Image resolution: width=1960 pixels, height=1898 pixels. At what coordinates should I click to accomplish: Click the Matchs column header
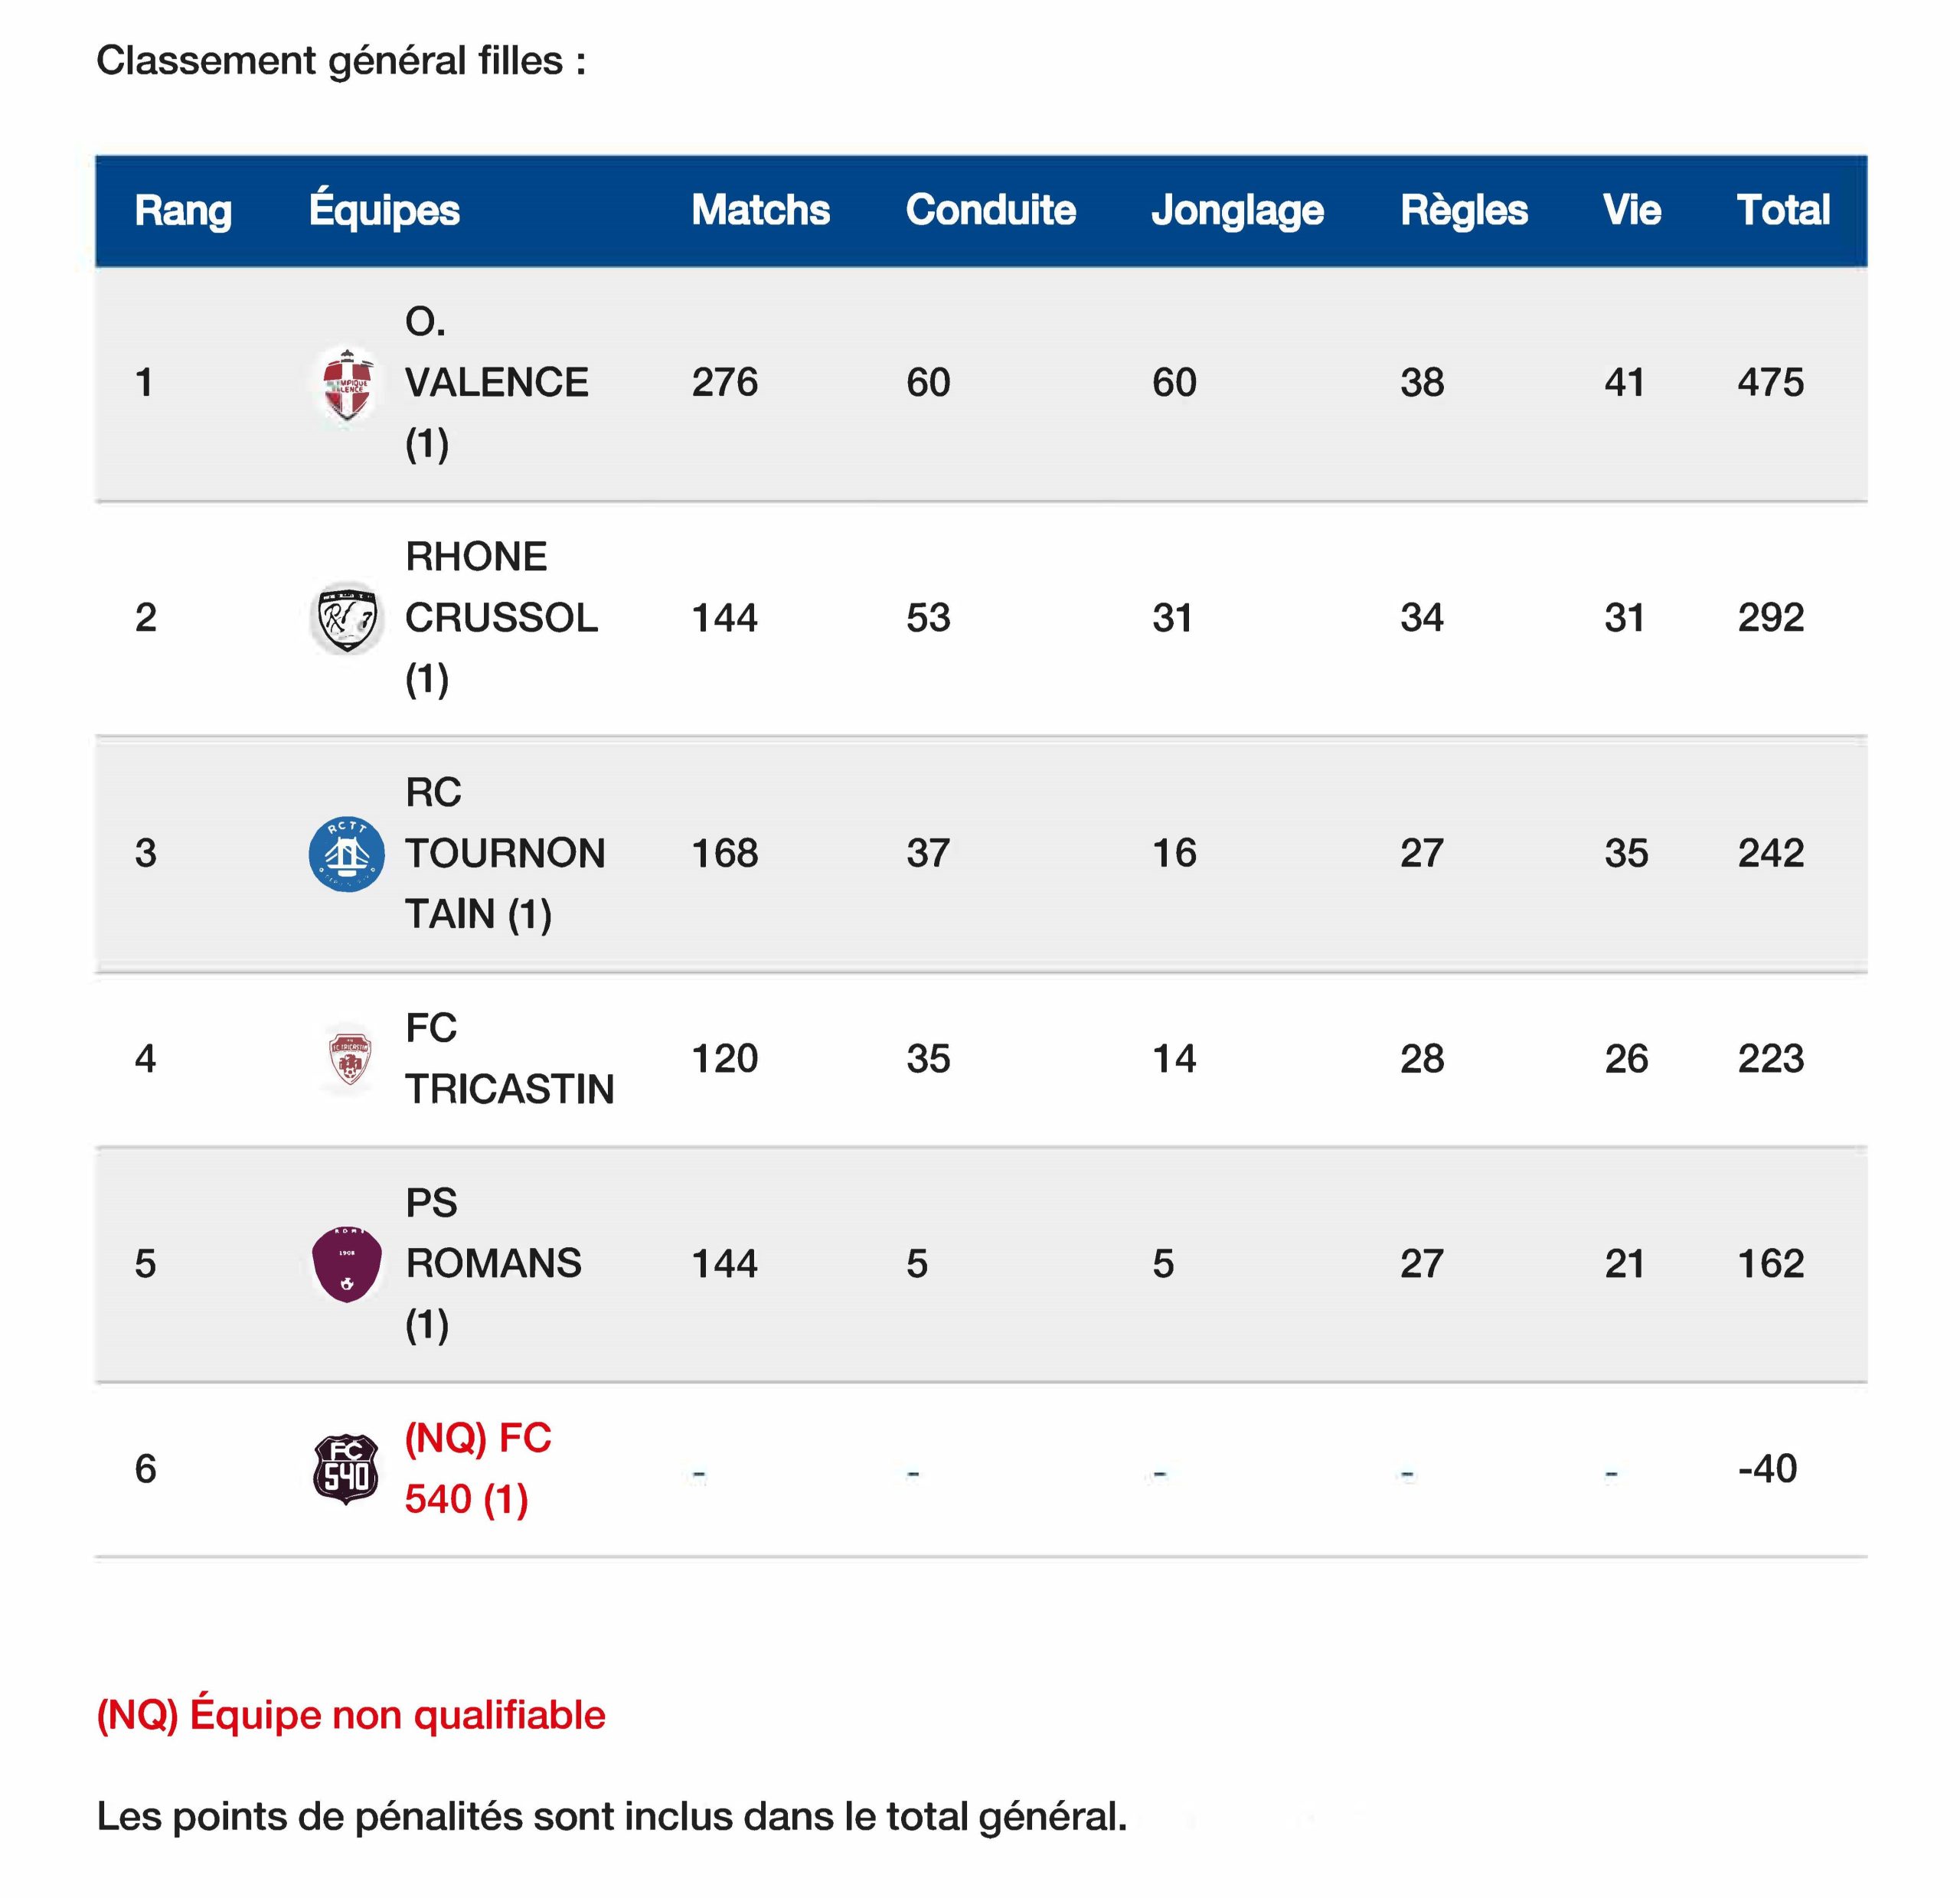tap(760, 211)
